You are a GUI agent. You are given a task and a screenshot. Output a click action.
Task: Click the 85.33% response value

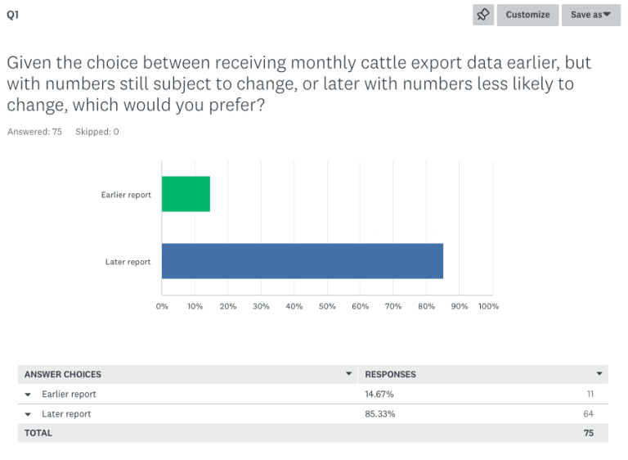point(379,414)
